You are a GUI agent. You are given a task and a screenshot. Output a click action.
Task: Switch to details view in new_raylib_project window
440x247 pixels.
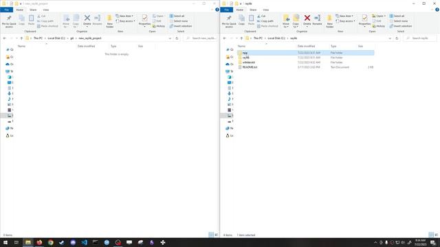coord(211,235)
